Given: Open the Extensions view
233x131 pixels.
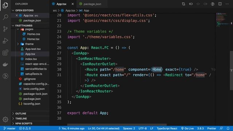Looking at the screenshot, I should [5, 52].
